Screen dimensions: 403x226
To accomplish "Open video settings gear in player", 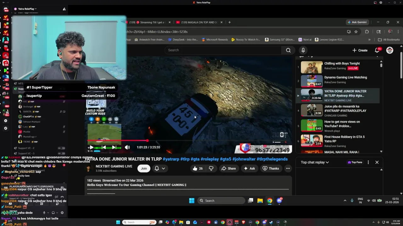I will pos(262,147).
